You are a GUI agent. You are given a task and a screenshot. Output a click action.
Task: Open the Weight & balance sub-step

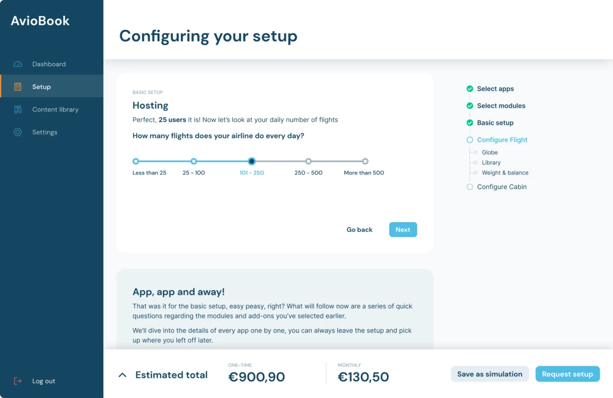click(505, 173)
